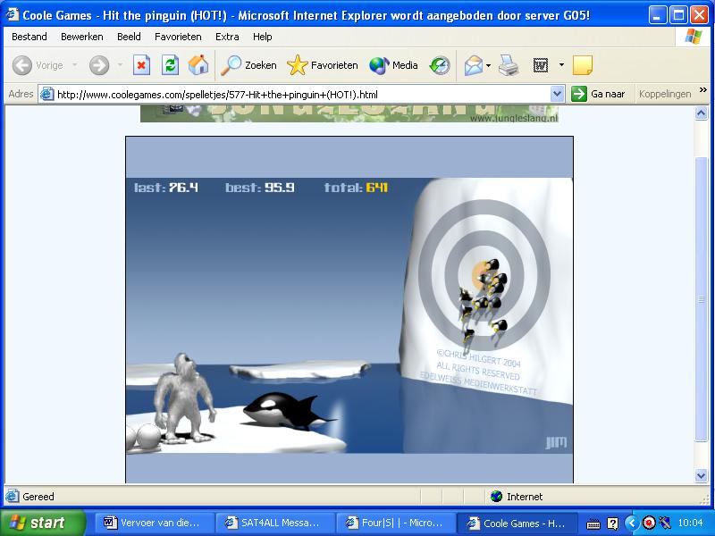Go to the Home page icon
Image resolution: width=715 pixels, height=536 pixels.
[198, 65]
